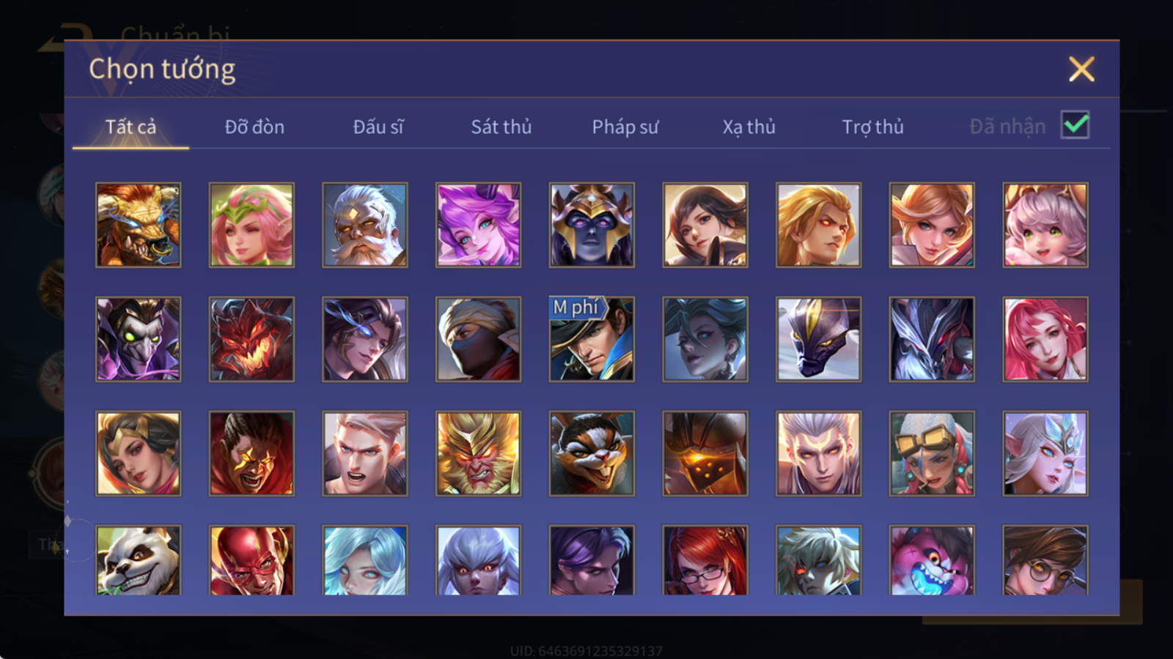1173x659 pixels.
Task: Close the Chọn tướng dialog
Action: (1081, 69)
